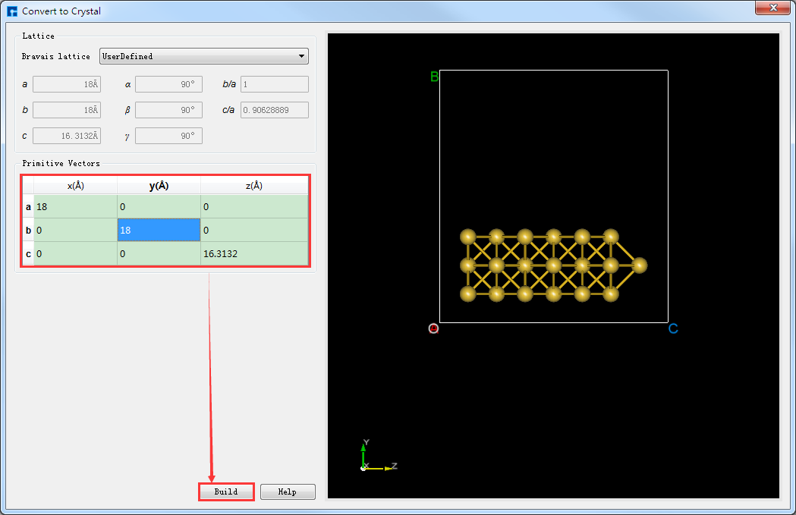Click the Build button

[x=226, y=491]
